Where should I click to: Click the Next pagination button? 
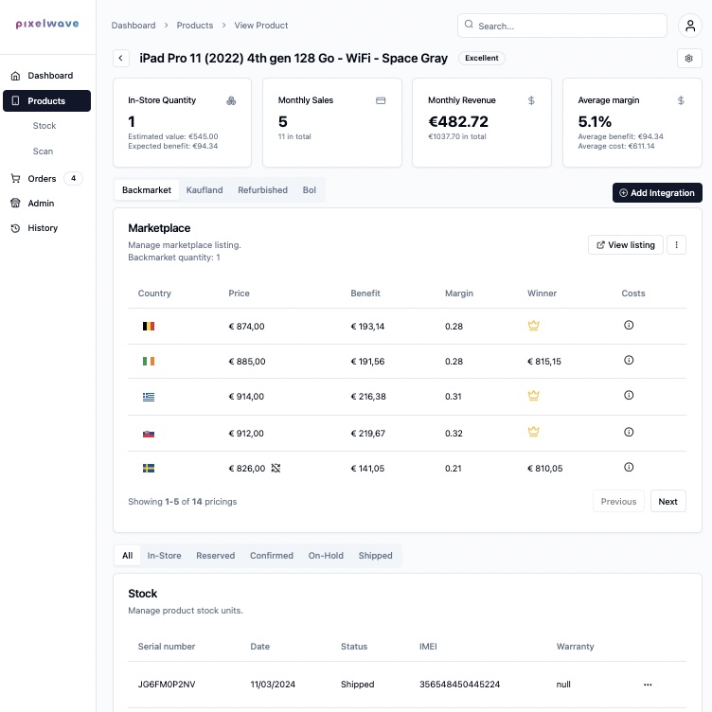click(x=667, y=501)
